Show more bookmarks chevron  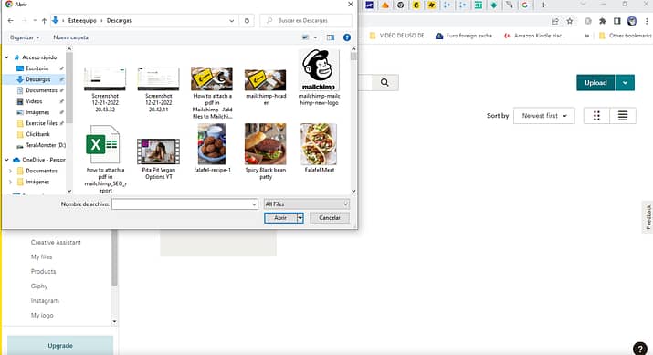(586, 36)
